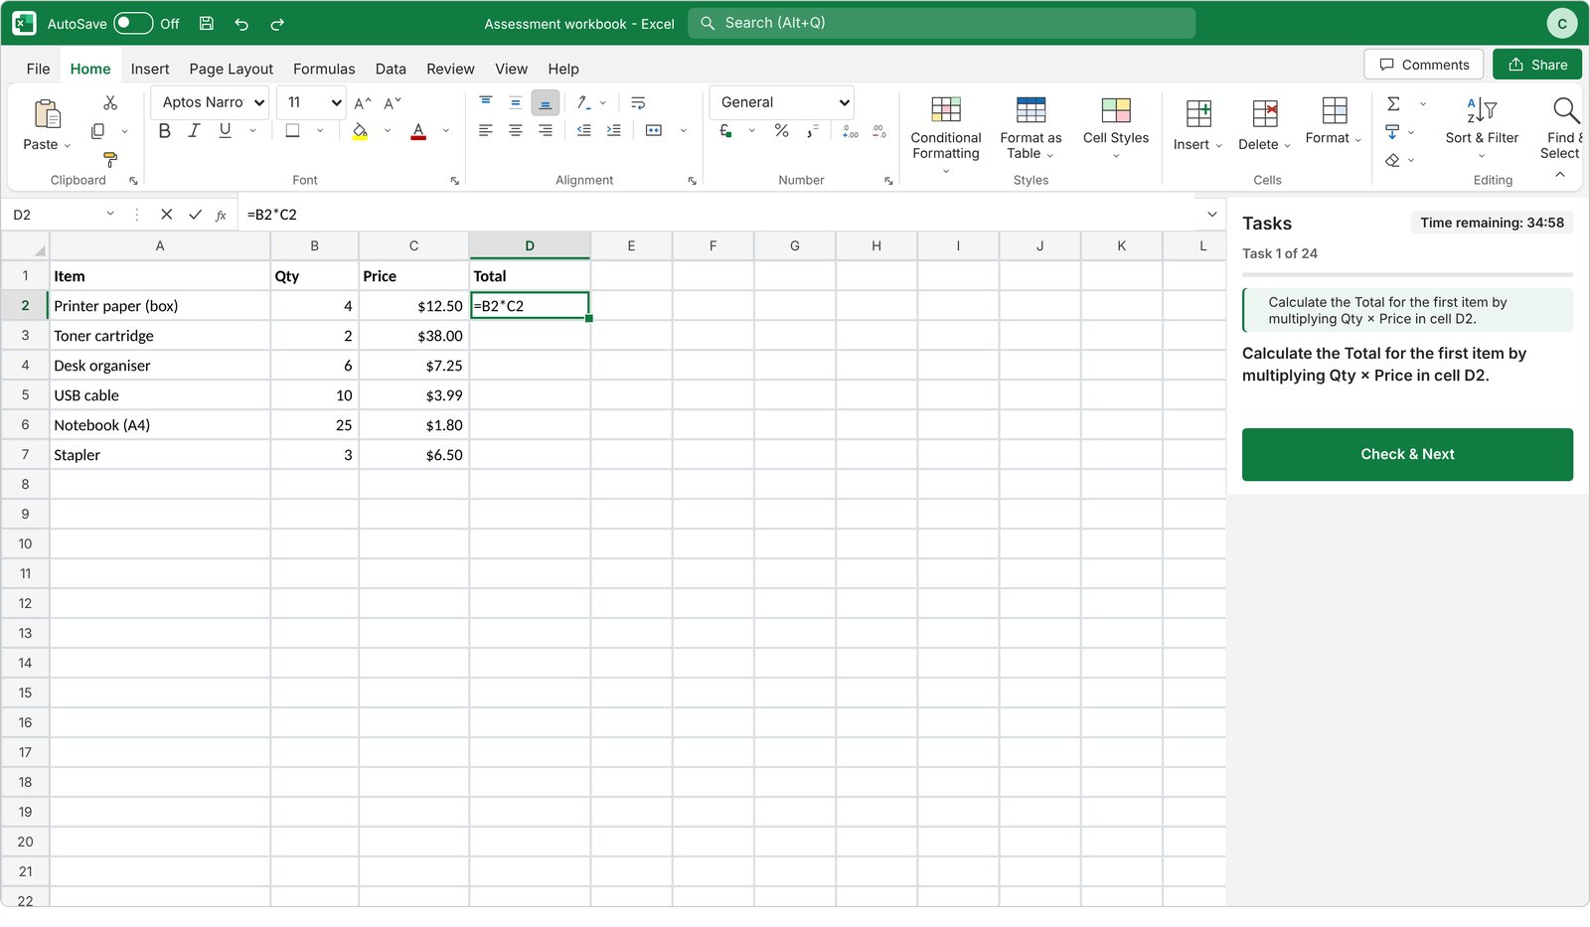
Task: Click the Delete cells button
Action: 1264,125
